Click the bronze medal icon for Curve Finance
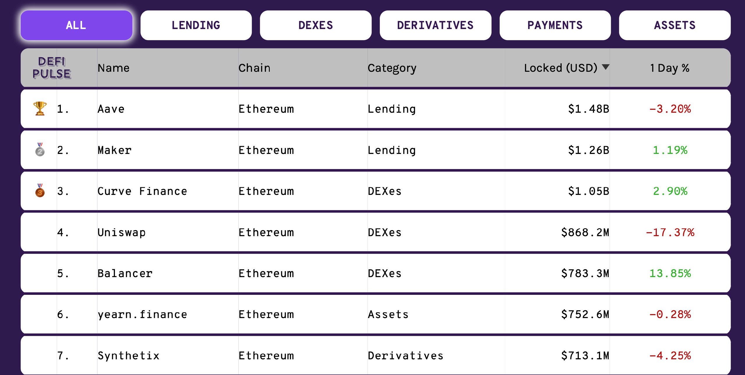 tap(40, 191)
